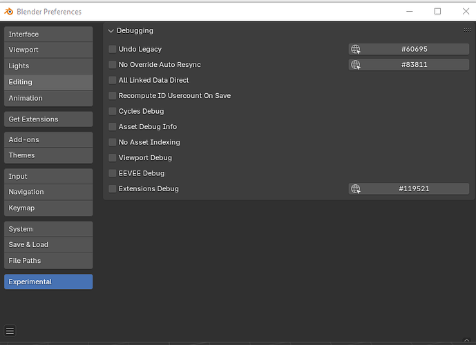Turn on Cycles Debug checkbox

point(113,111)
